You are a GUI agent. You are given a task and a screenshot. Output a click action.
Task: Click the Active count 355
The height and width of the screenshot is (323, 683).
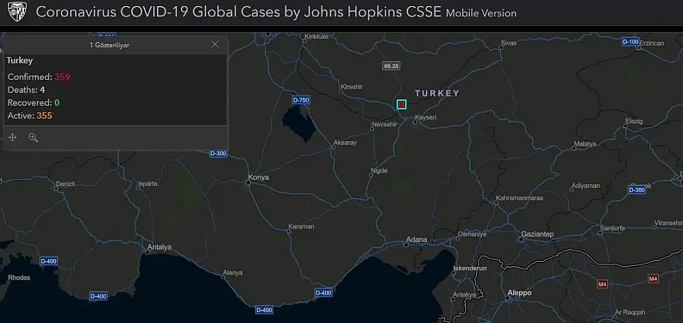pyautogui.click(x=44, y=116)
